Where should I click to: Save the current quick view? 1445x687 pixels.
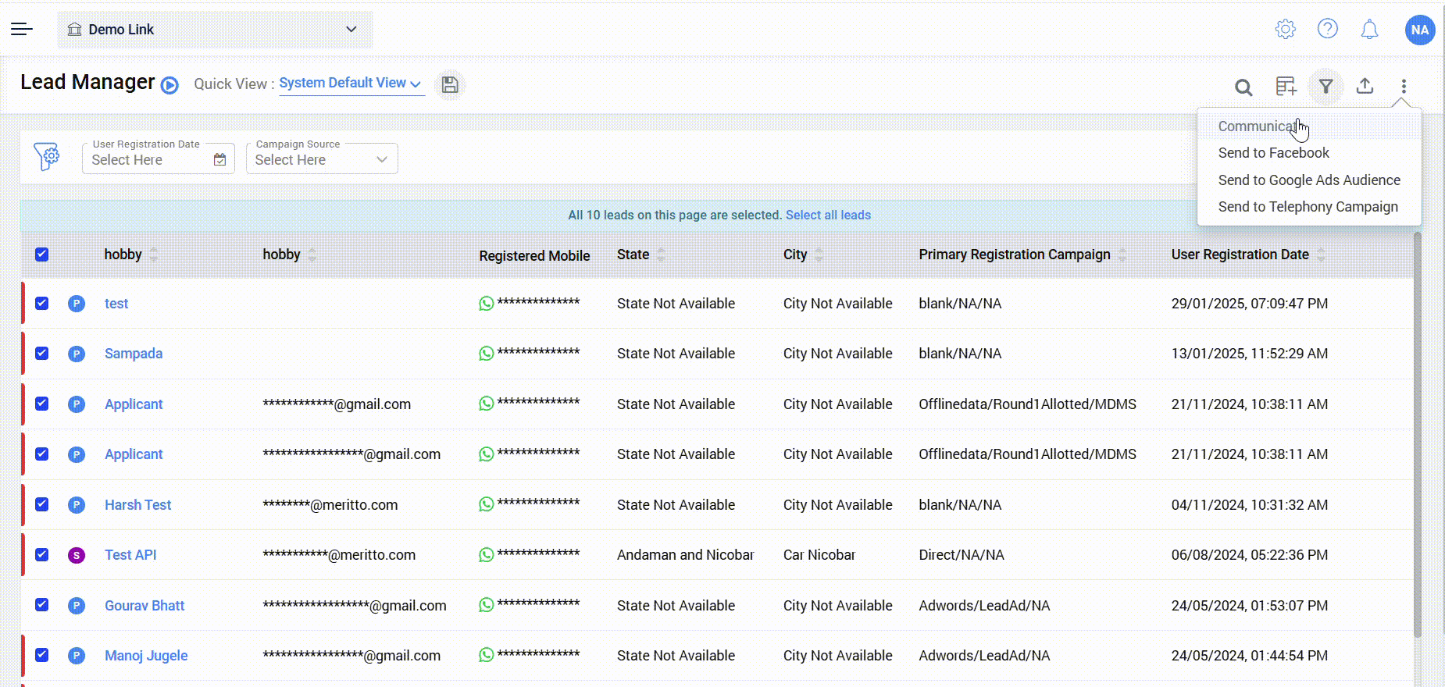tap(450, 84)
